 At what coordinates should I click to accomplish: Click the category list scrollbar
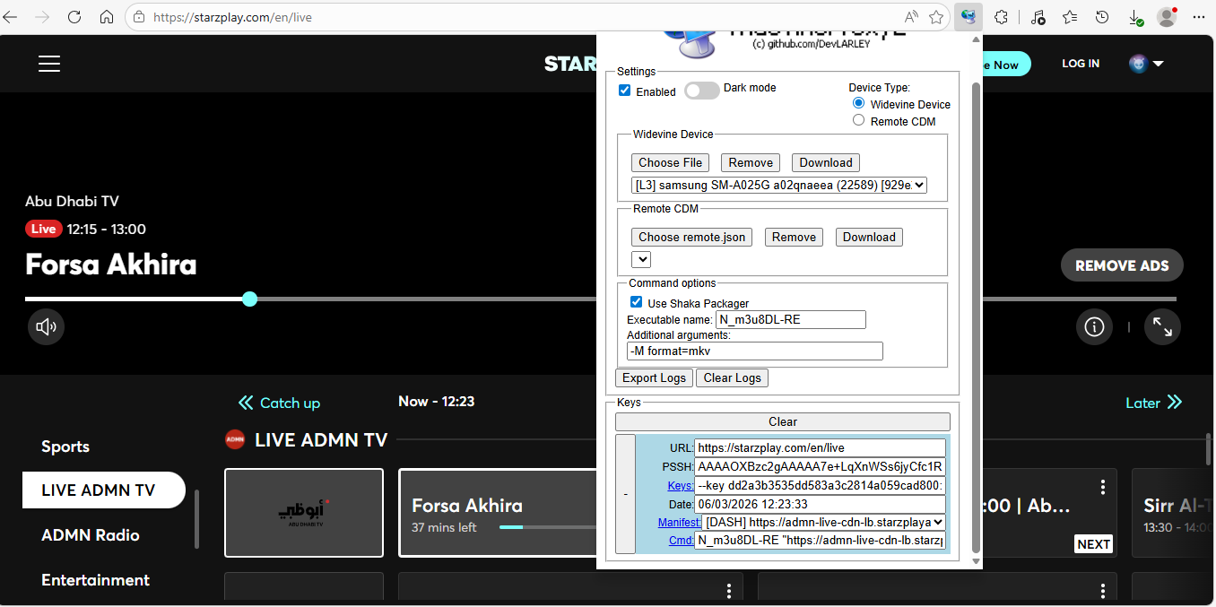tap(196, 518)
